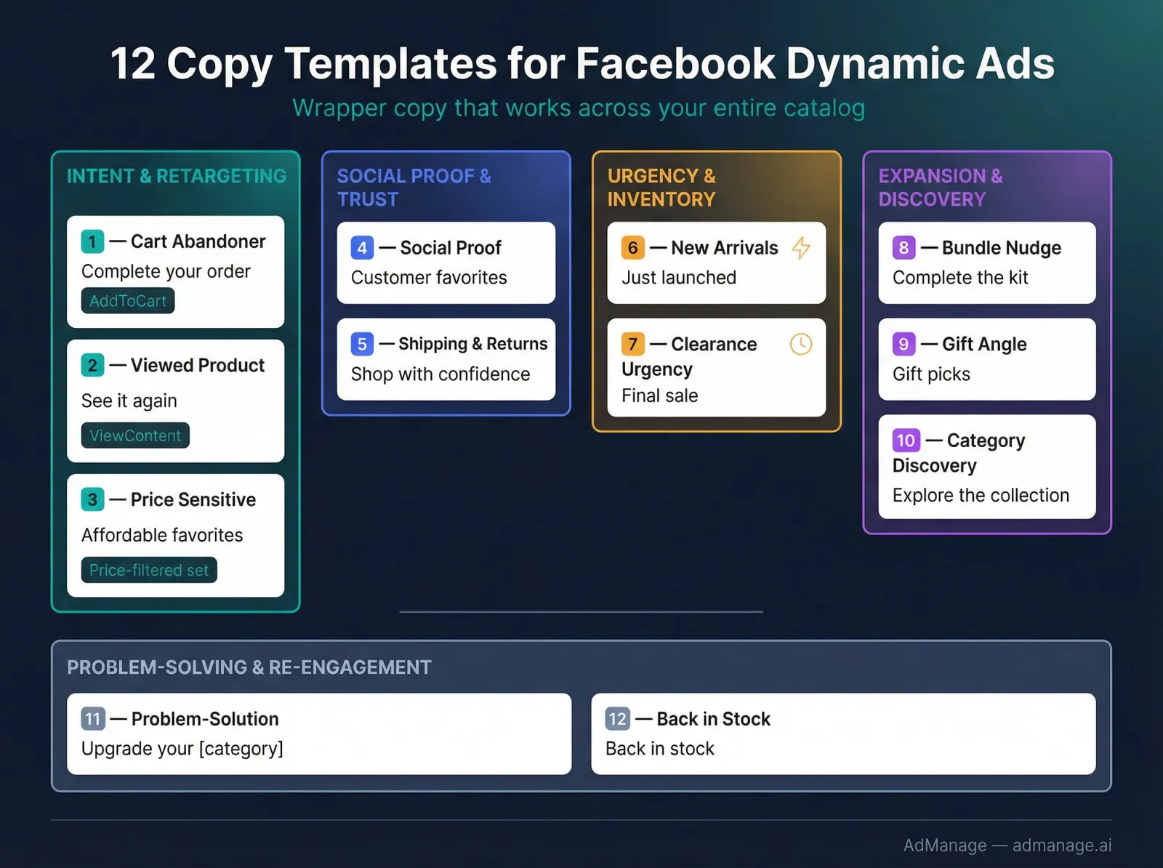
Task: Select the "Explore the collection" text
Action: click(981, 495)
